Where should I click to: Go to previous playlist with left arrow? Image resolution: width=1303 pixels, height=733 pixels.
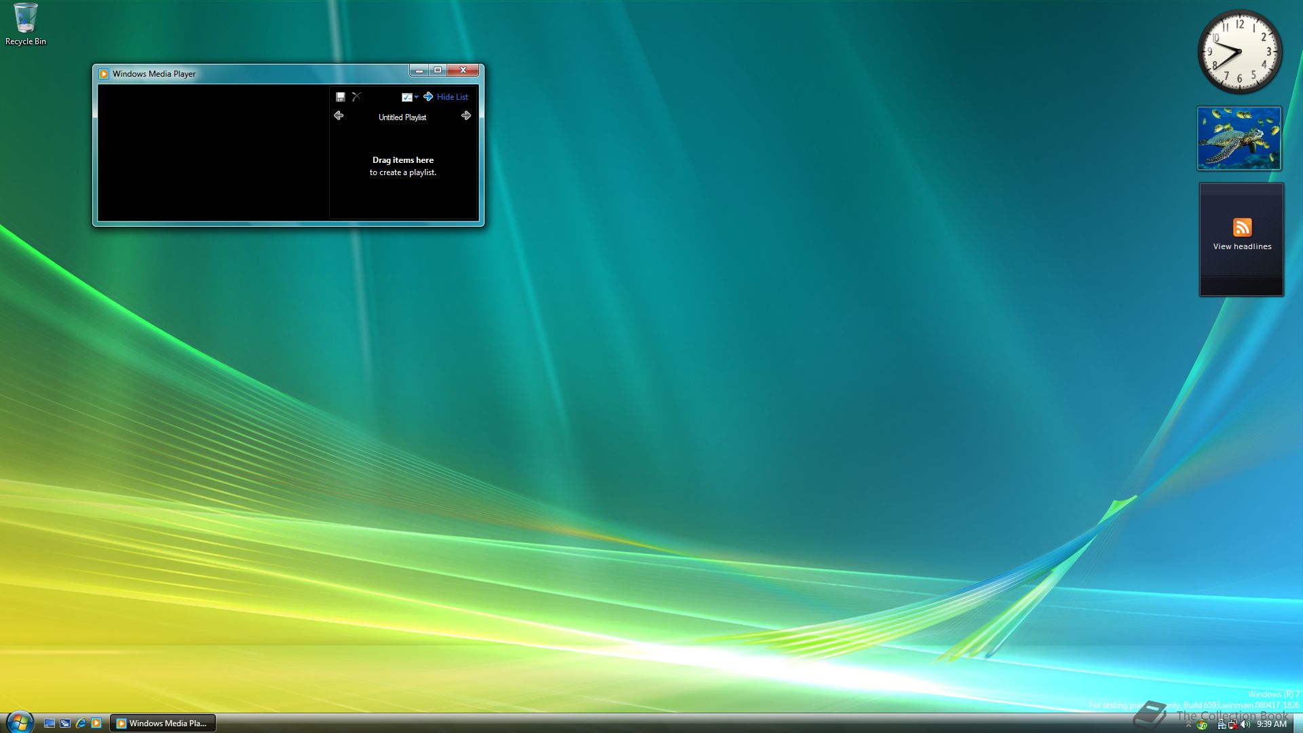click(x=339, y=116)
